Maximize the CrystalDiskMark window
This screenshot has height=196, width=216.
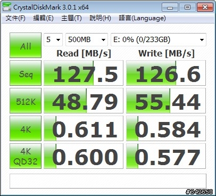[x=187, y=7]
